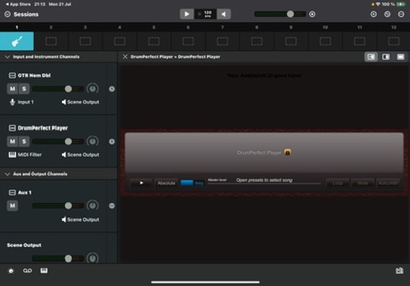The width and height of the screenshot is (410, 286).
Task: Open the MIDI Filter for DrumPerfect Player
Action: pos(25,155)
